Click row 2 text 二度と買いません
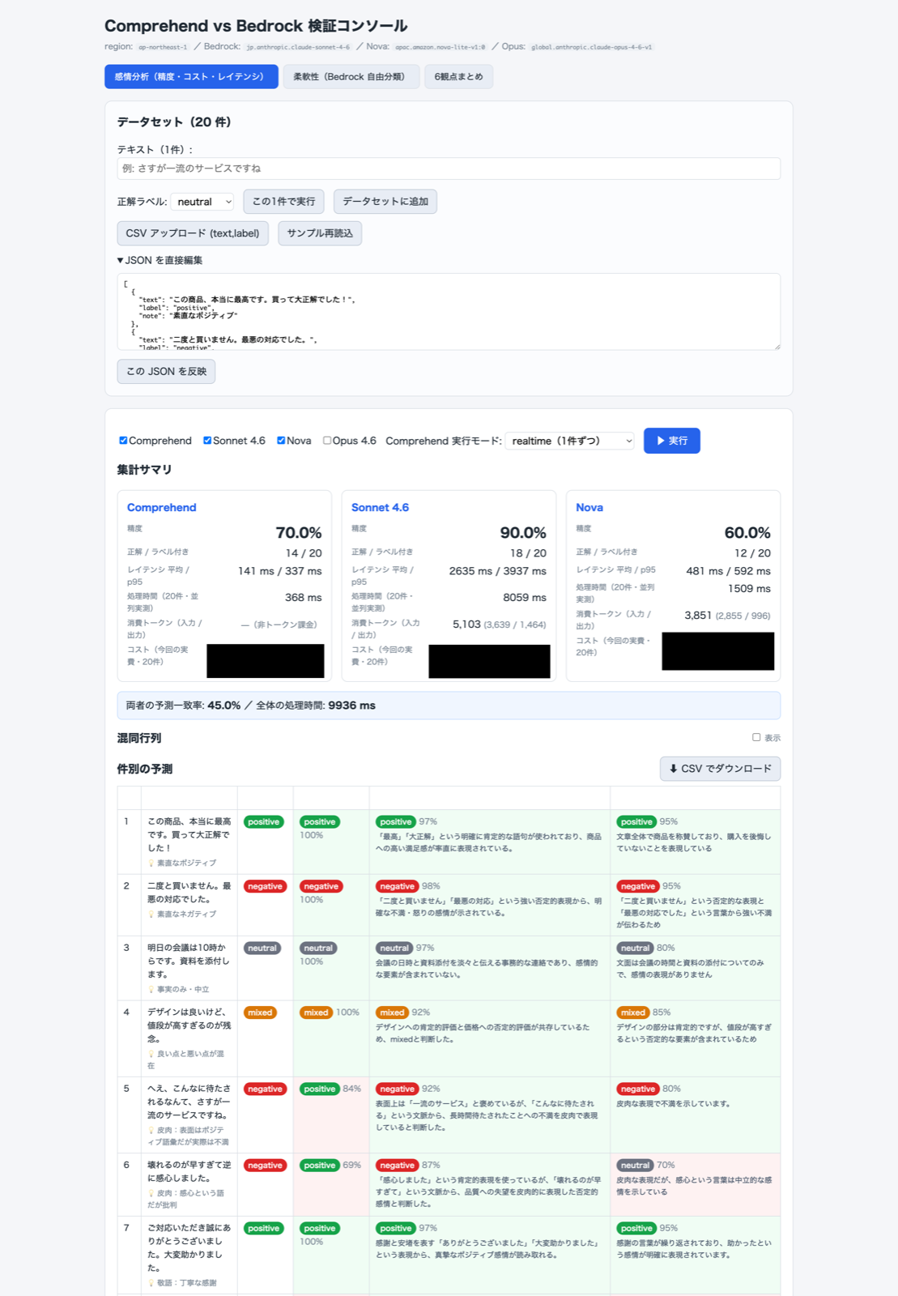Image resolution: width=898 pixels, height=1296 pixels. 189,893
